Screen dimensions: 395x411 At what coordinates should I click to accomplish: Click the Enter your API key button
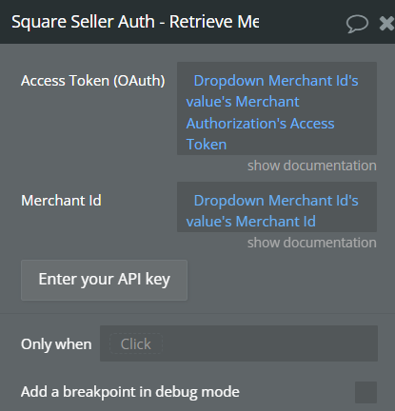[x=104, y=280]
